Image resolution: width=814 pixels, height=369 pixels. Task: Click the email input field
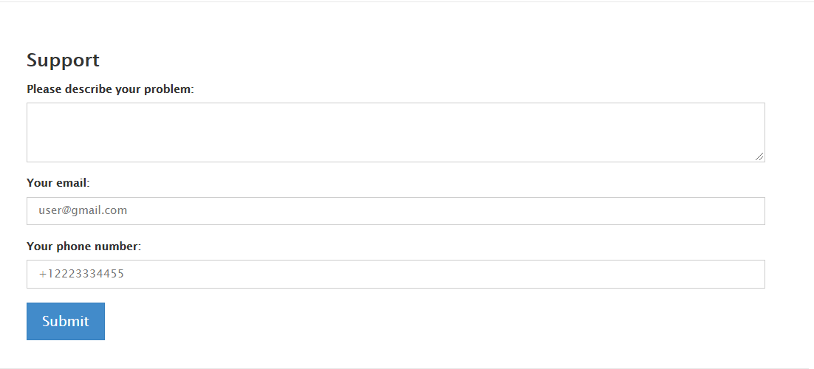point(396,211)
